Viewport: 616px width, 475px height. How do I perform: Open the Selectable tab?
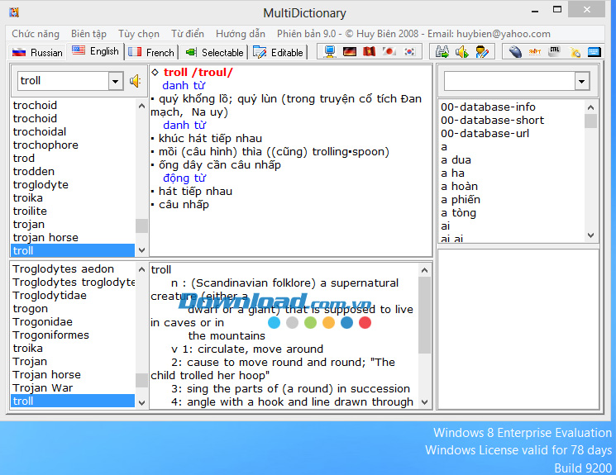[214, 53]
